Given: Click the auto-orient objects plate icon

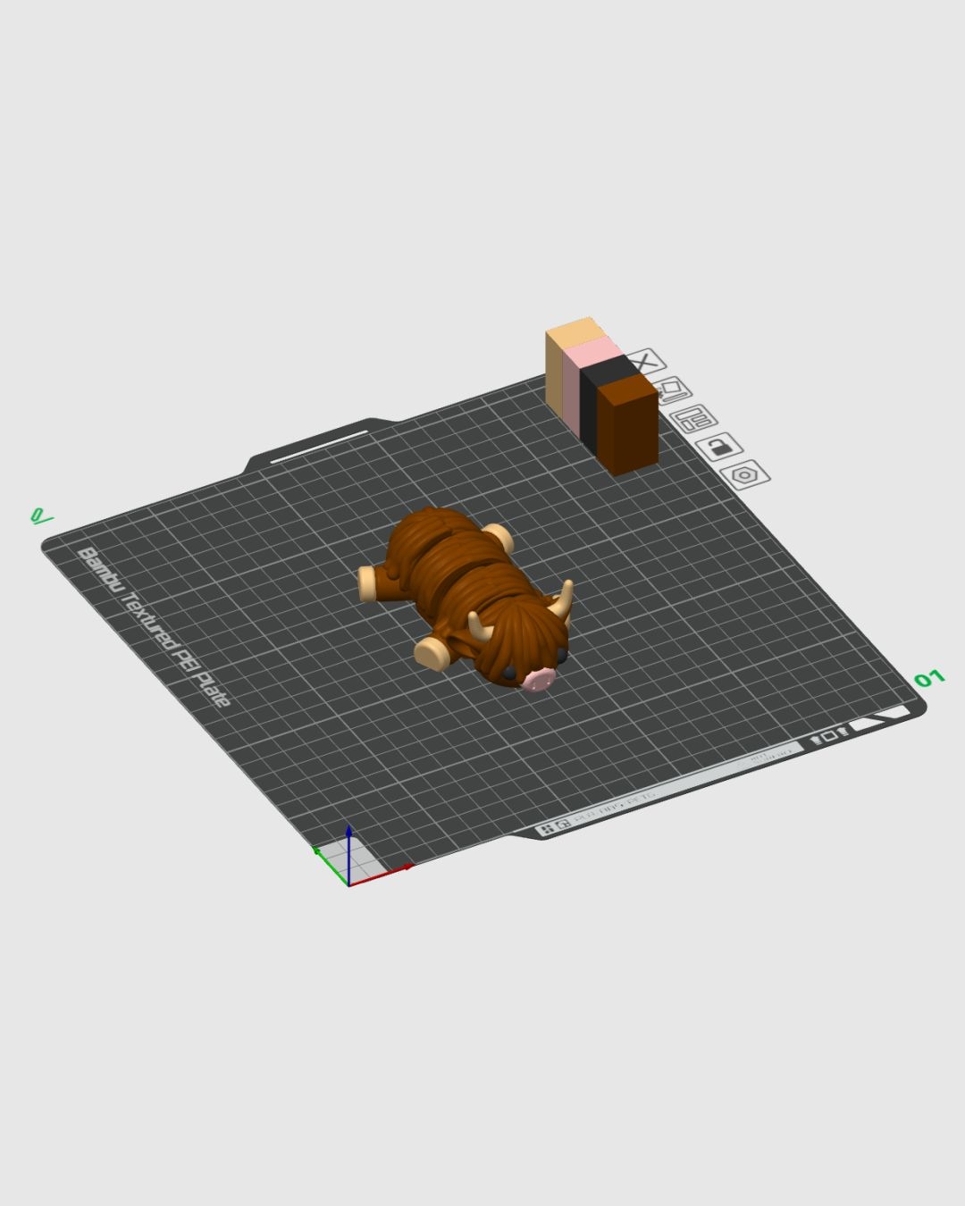Looking at the screenshot, I should pos(672,389).
